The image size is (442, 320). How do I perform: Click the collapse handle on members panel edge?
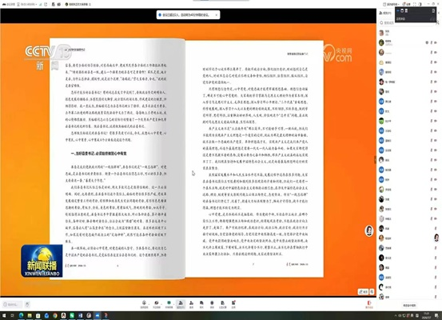(375, 159)
